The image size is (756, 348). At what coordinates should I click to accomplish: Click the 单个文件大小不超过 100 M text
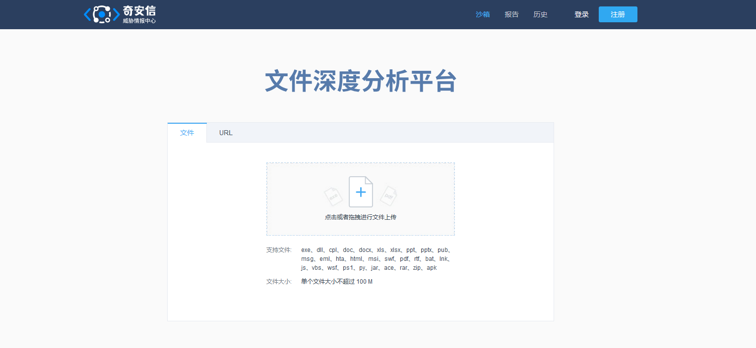[x=337, y=282]
